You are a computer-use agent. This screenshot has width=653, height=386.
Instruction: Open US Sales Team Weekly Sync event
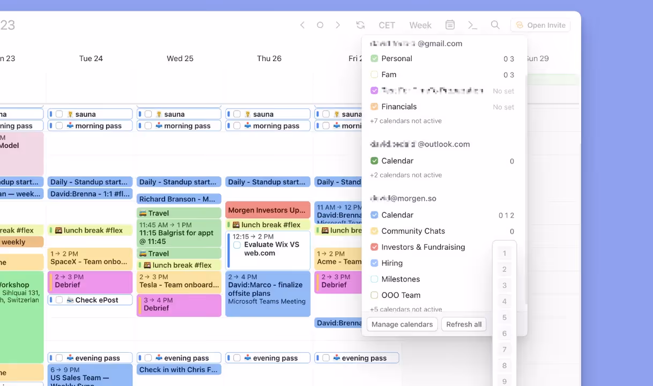[x=90, y=374]
